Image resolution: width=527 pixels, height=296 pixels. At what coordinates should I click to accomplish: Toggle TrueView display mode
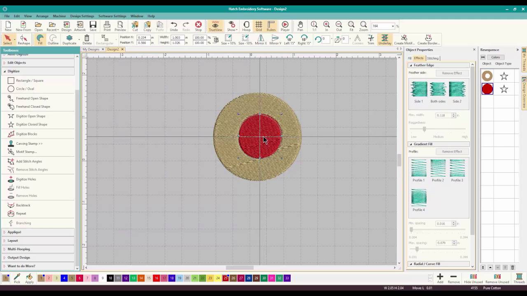tap(215, 27)
